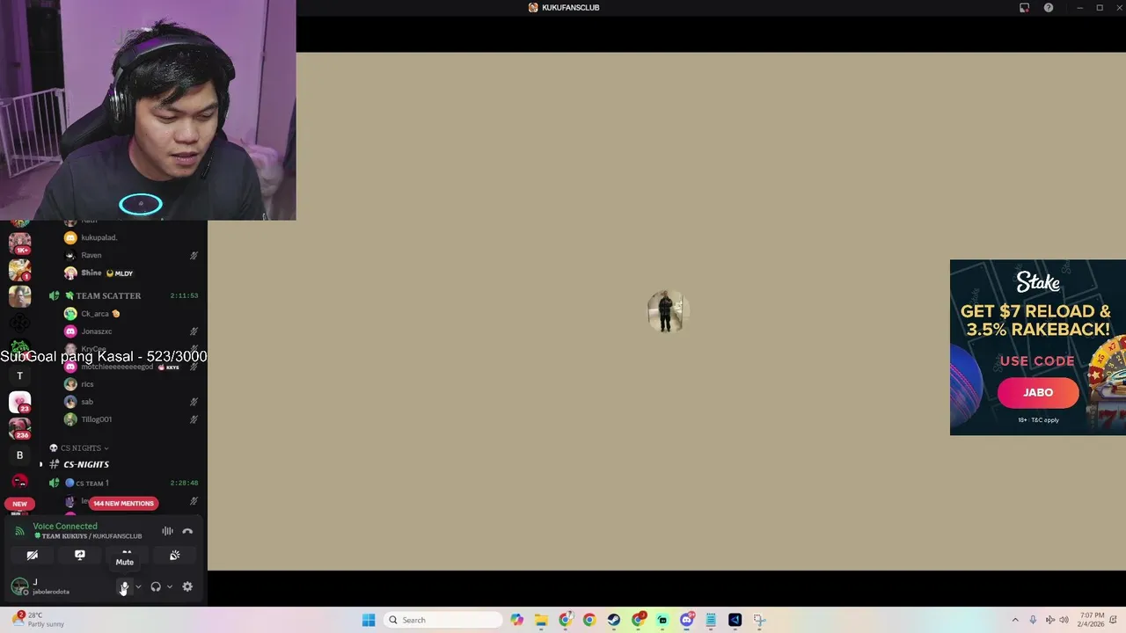
Task: Open CS-NIGHTS text channel
Action: (x=86, y=464)
